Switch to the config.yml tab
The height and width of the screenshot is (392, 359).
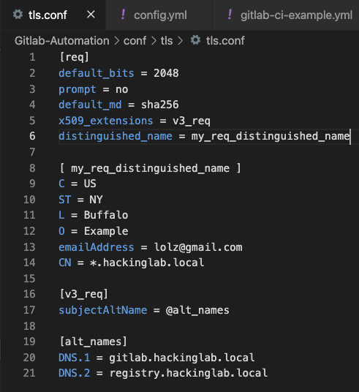pos(159,15)
